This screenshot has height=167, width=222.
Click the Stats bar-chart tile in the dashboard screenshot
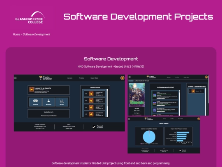coord(62,102)
